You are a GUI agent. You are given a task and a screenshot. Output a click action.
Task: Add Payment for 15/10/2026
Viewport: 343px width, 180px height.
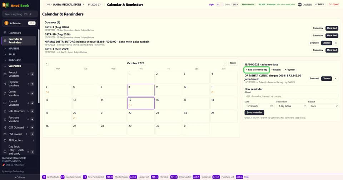click(x=290, y=70)
